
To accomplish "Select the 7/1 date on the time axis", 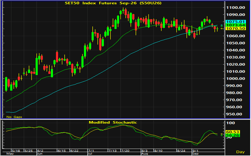I will point(91,151).
